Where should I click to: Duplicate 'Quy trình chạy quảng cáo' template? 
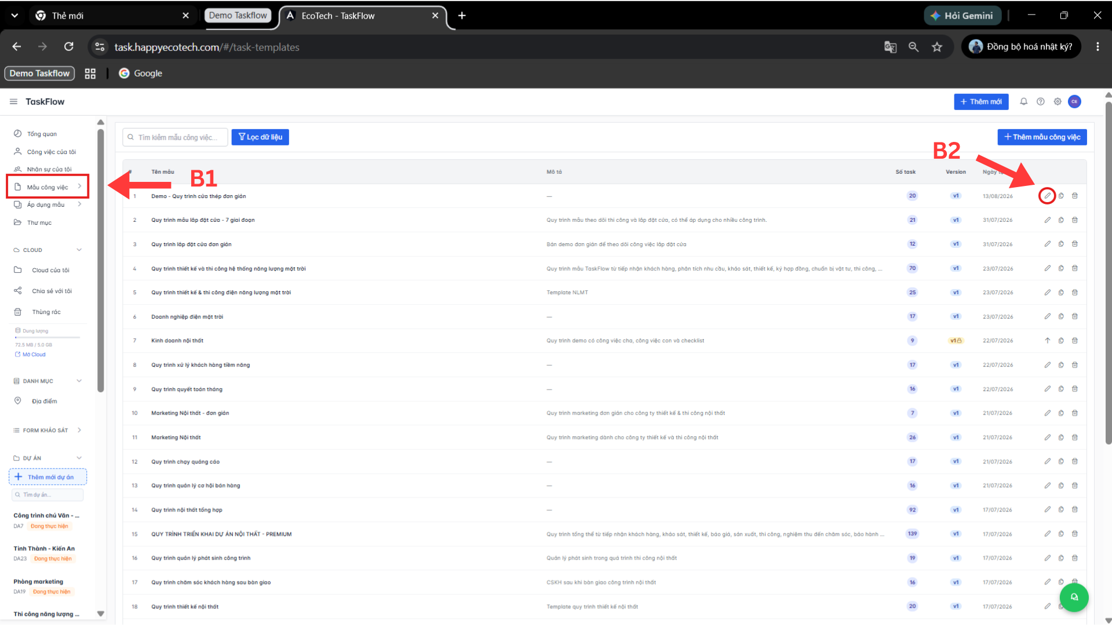click(x=1061, y=461)
